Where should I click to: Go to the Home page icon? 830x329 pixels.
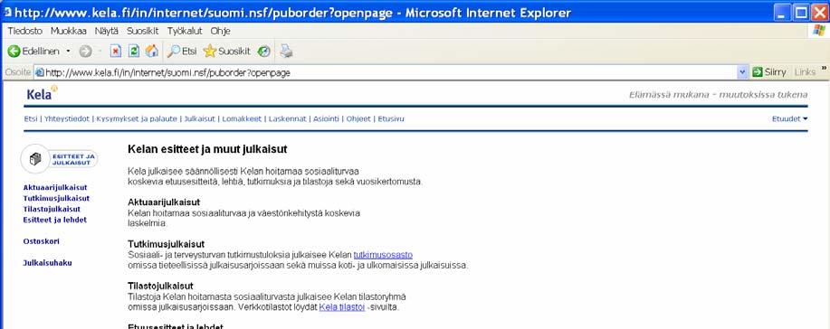152,51
